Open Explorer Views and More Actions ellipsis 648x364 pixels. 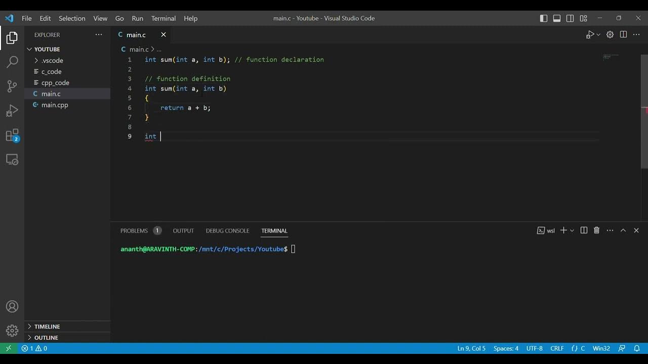[x=99, y=35]
